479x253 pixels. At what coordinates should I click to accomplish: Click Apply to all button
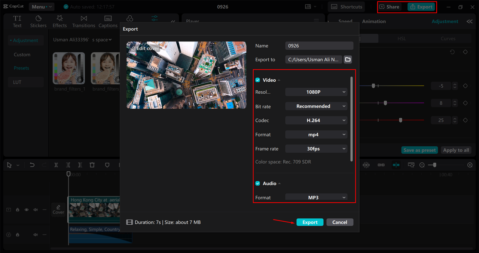coord(456,150)
